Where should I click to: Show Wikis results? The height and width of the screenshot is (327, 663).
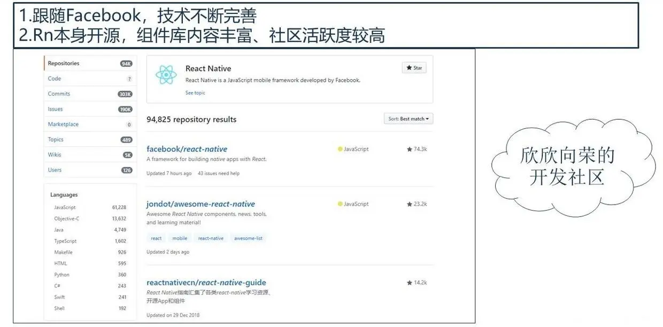[x=90, y=155]
